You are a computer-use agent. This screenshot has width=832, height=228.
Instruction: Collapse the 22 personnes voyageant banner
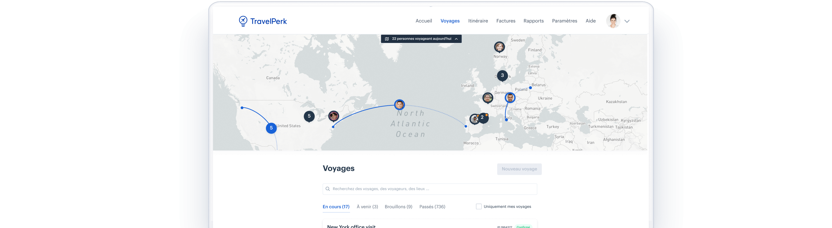(x=456, y=39)
